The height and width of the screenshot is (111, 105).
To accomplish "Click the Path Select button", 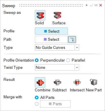I will coord(51,39).
